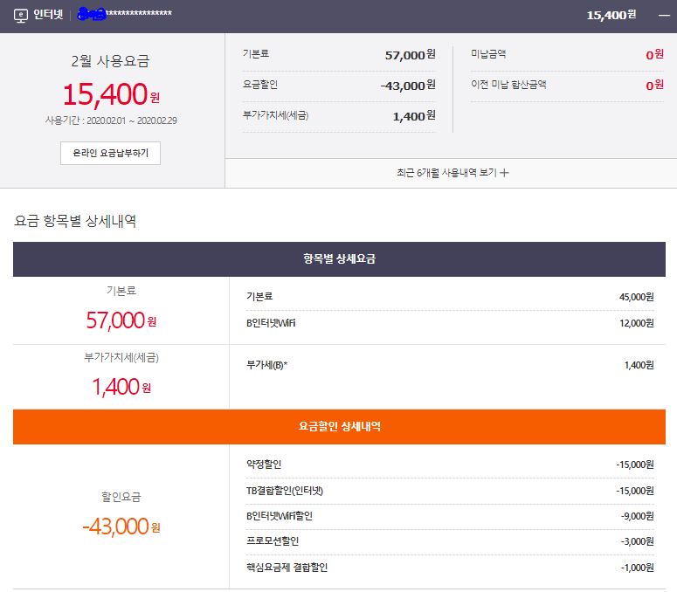Click the 인터넷 monitor icon in header
Viewport: 677px width, 592px height.
(x=21, y=16)
